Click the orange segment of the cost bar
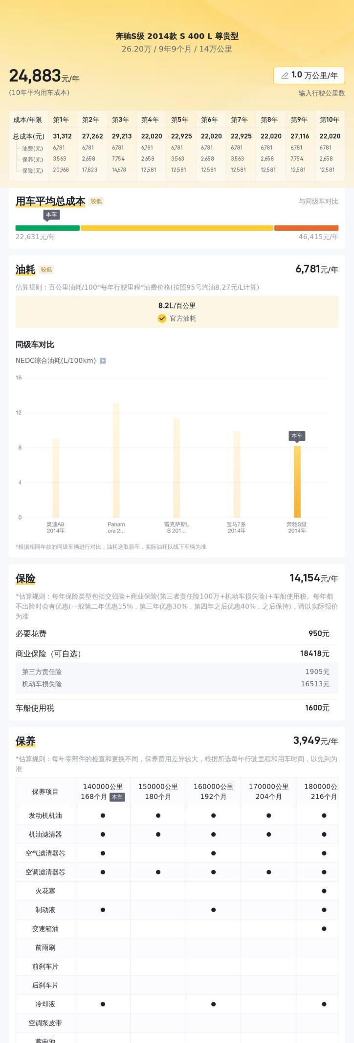The image size is (354, 1043). tap(306, 228)
